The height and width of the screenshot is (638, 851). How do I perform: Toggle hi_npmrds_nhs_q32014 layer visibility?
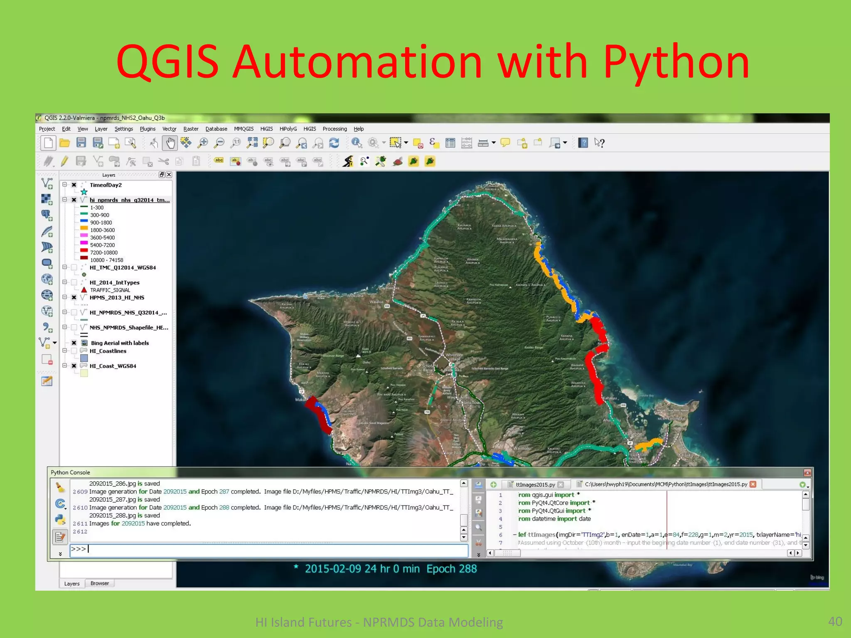(74, 200)
